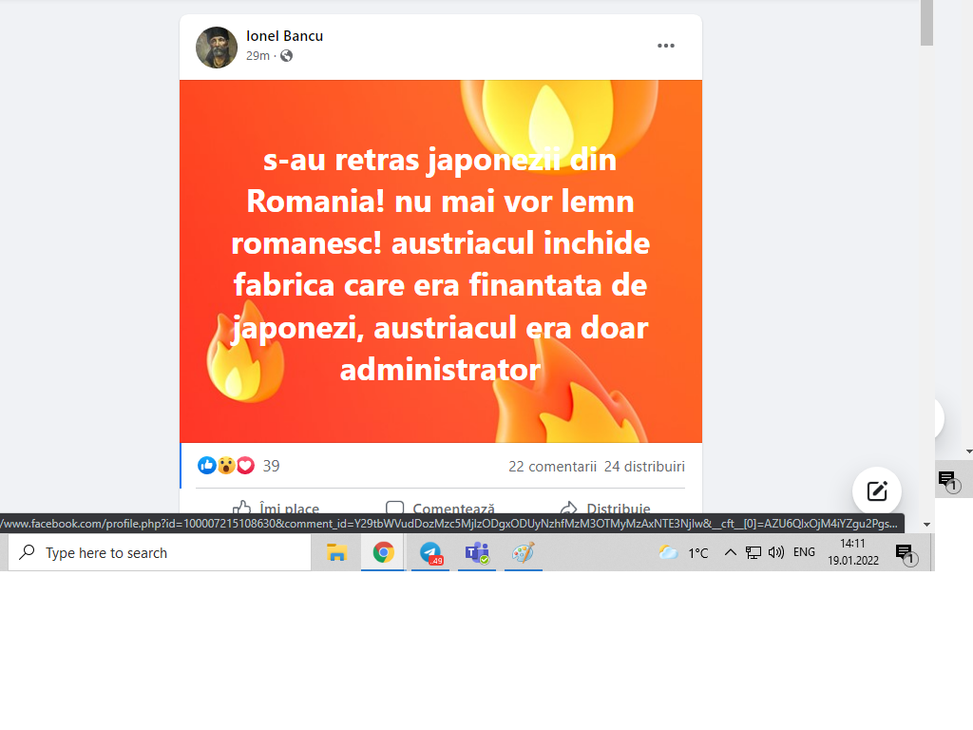The width and height of the screenshot is (973, 730).
Task: View the 39 reactions count
Action: [271, 467]
